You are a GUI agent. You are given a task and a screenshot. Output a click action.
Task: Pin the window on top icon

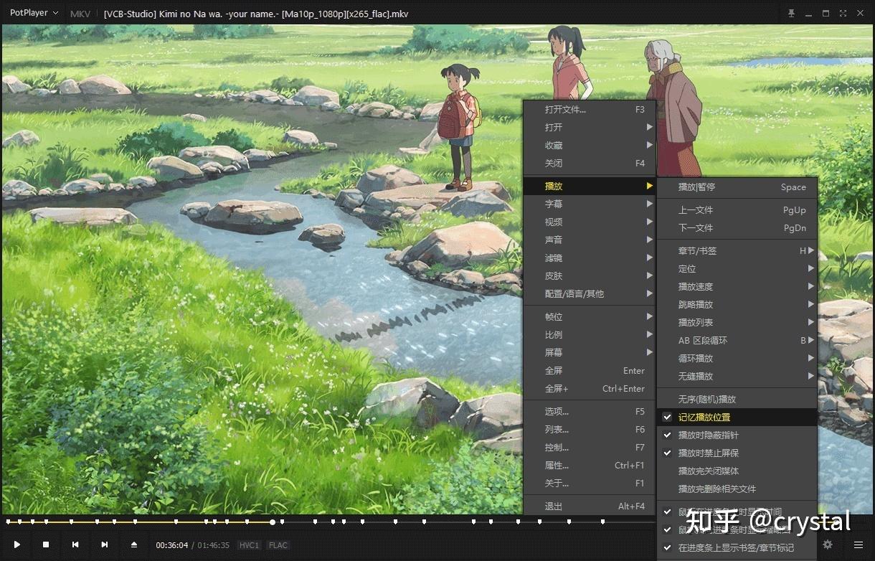pyautogui.click(x=792, y=14)
